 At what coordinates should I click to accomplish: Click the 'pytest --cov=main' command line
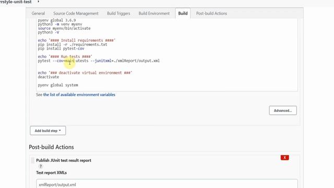pos(99,61)
